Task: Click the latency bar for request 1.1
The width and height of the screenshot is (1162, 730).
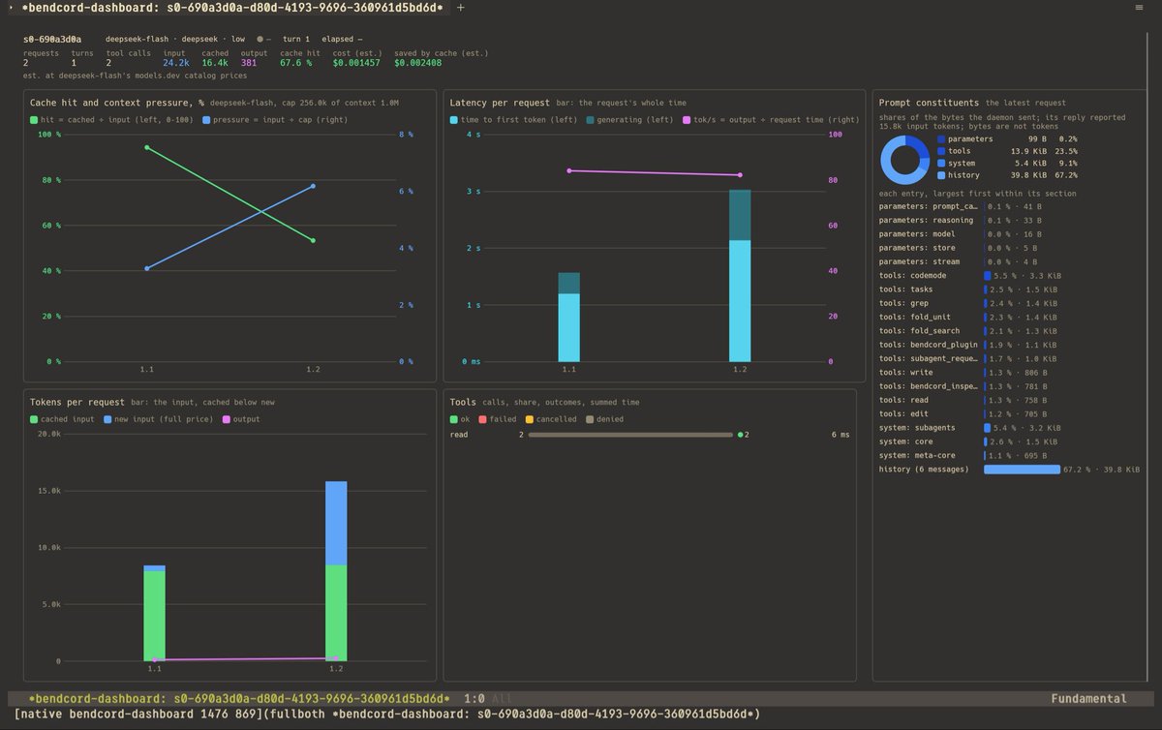Action: point(569,317)
